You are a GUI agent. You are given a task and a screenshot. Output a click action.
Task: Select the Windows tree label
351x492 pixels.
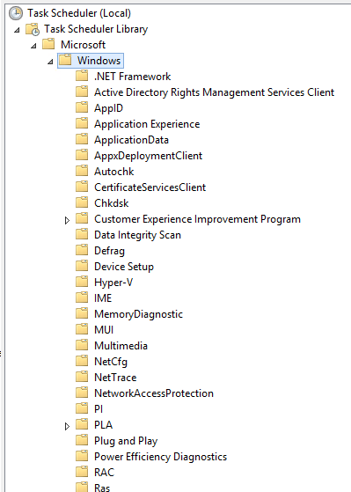(x=99, y=61)
